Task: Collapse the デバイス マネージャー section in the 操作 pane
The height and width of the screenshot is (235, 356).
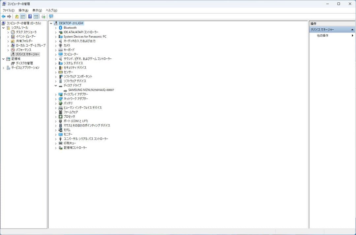Action: click(352, 29)
